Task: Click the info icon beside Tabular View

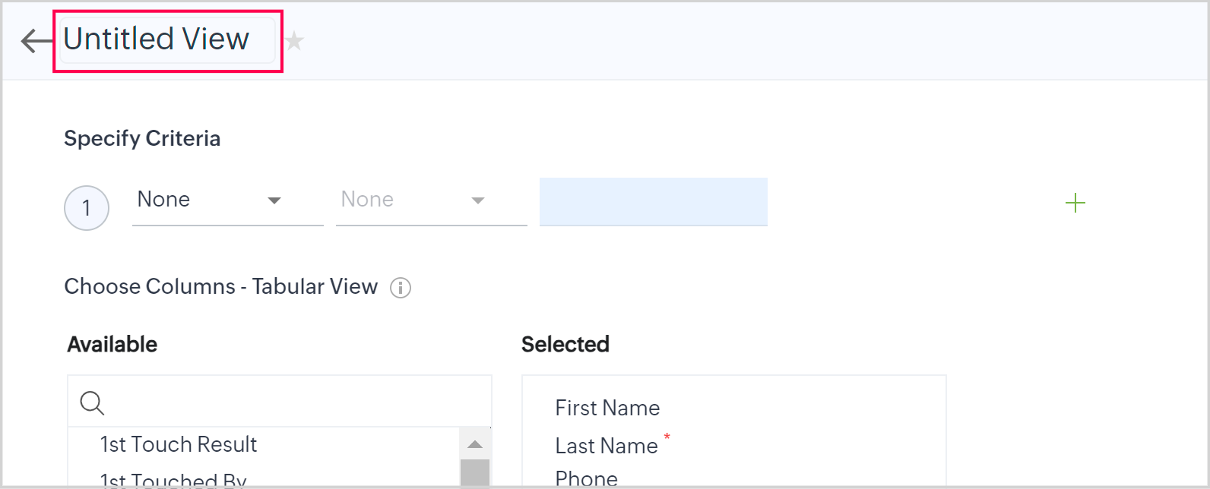Action: pos(401,288)
